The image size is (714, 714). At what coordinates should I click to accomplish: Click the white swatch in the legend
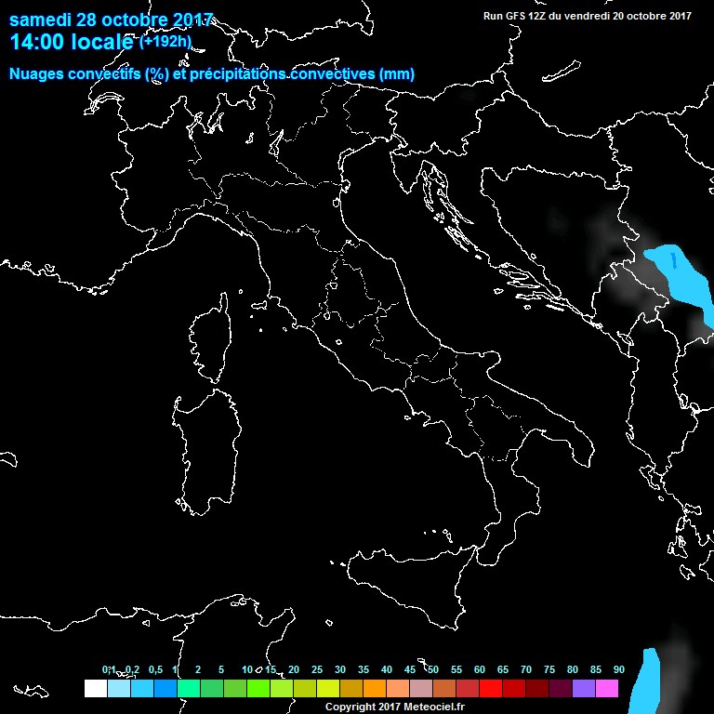(x=95, y=689)
